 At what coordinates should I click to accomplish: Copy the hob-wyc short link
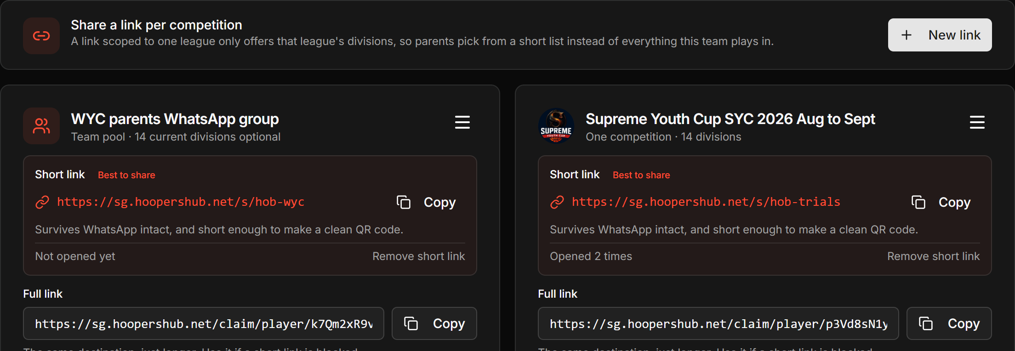coord(427,202)
